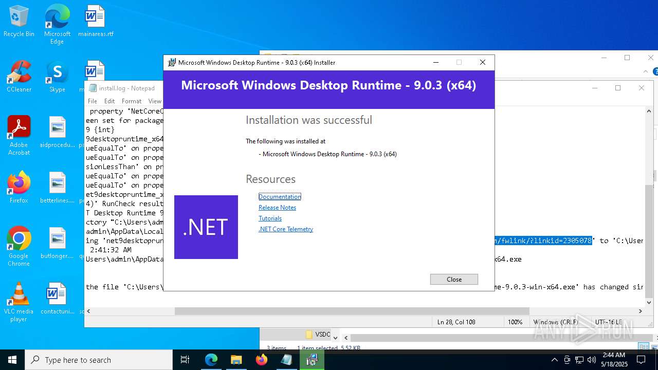The image size is (658, 370).
Task: Open the Format menu in install.log Notepad
Action: pos(132,101)
